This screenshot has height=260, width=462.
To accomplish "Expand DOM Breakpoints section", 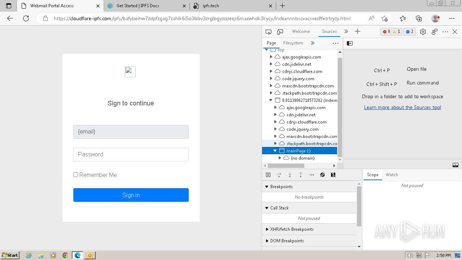I will (x=267, y=241).
